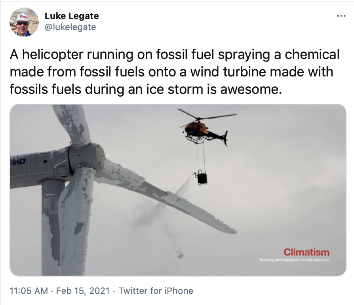Click the Feb 15, 2021 date
Image resolution: width=354 pixels, height=305 pixels.
tap(82, 291)
